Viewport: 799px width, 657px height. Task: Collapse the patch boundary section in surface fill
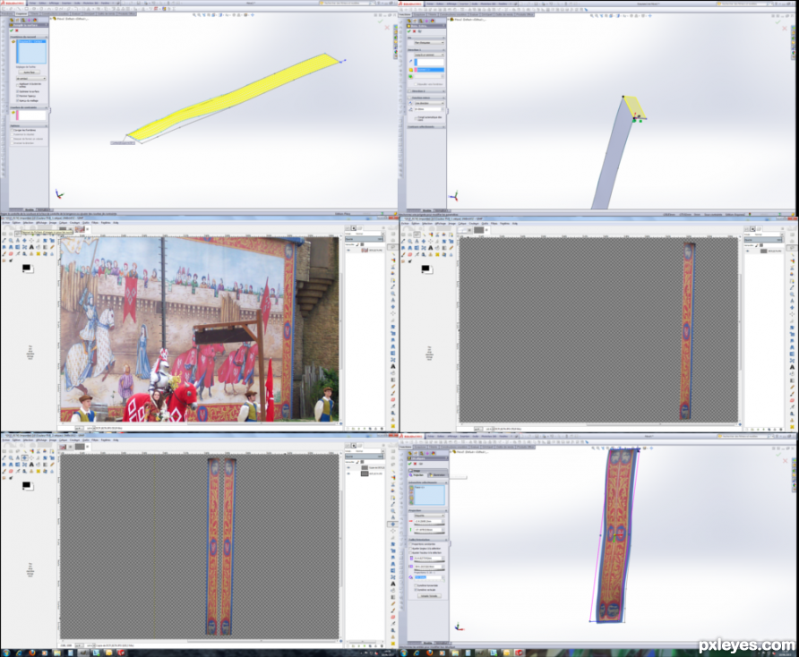tap(47, 37)
